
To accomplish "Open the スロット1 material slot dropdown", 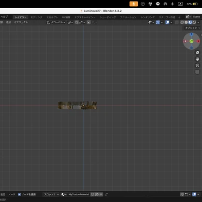I will pos(51,194).
